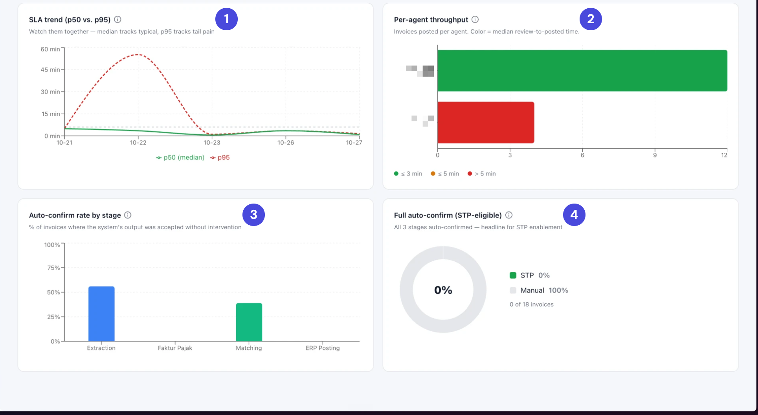Image resolution: width=758 pixels, height=415 pixels.
Task: Click the 'SLA trend (p50 vs. p95)' title
Action: tap(70, 20)
